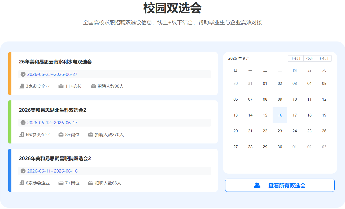Click the briefcase icon next to 11+岗位
Viewport: 345px width, 209px height.
pos(61,86)
